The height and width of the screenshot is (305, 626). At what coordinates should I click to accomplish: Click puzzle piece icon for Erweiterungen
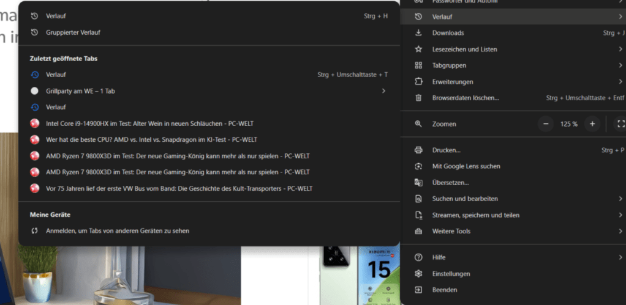418,82
